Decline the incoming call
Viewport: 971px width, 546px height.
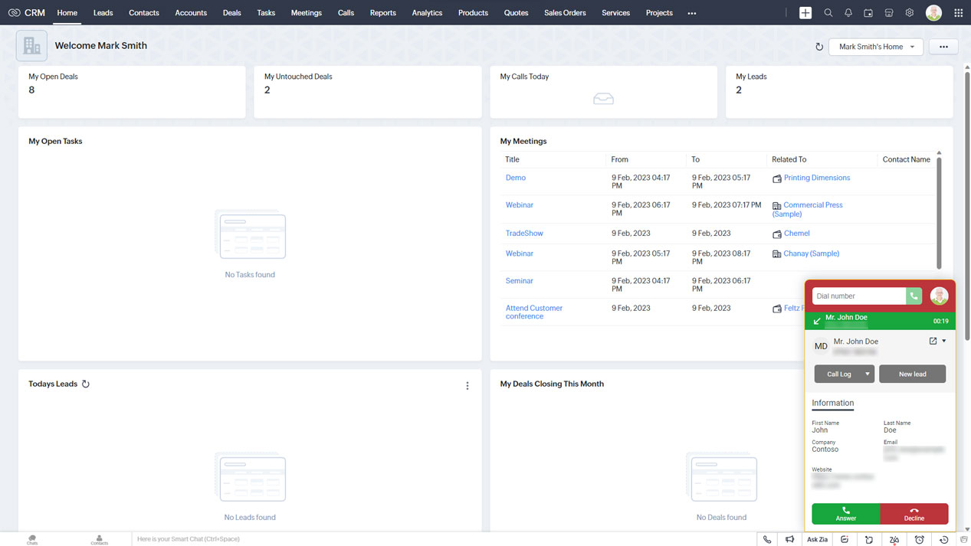[914, 513]
